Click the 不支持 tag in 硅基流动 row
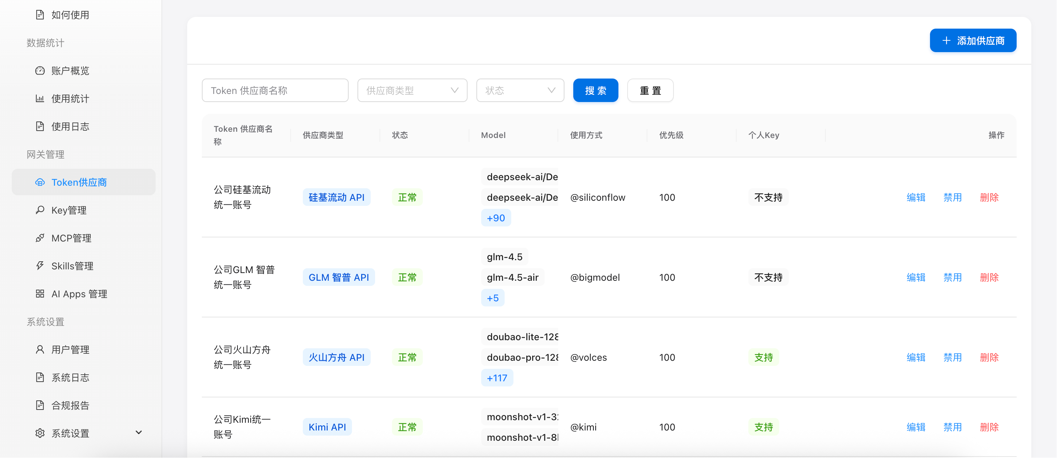This screenshot has height=458, width=1057. pyautogui.click(x=768, y=198)
